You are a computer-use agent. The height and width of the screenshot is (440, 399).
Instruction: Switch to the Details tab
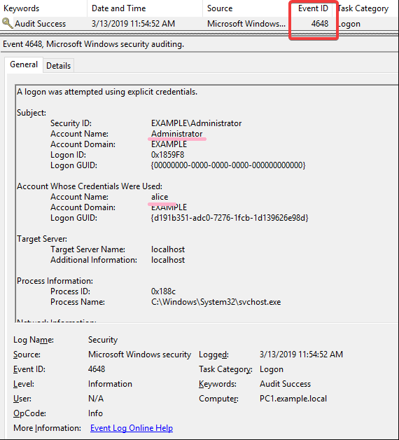coord(58,66)
